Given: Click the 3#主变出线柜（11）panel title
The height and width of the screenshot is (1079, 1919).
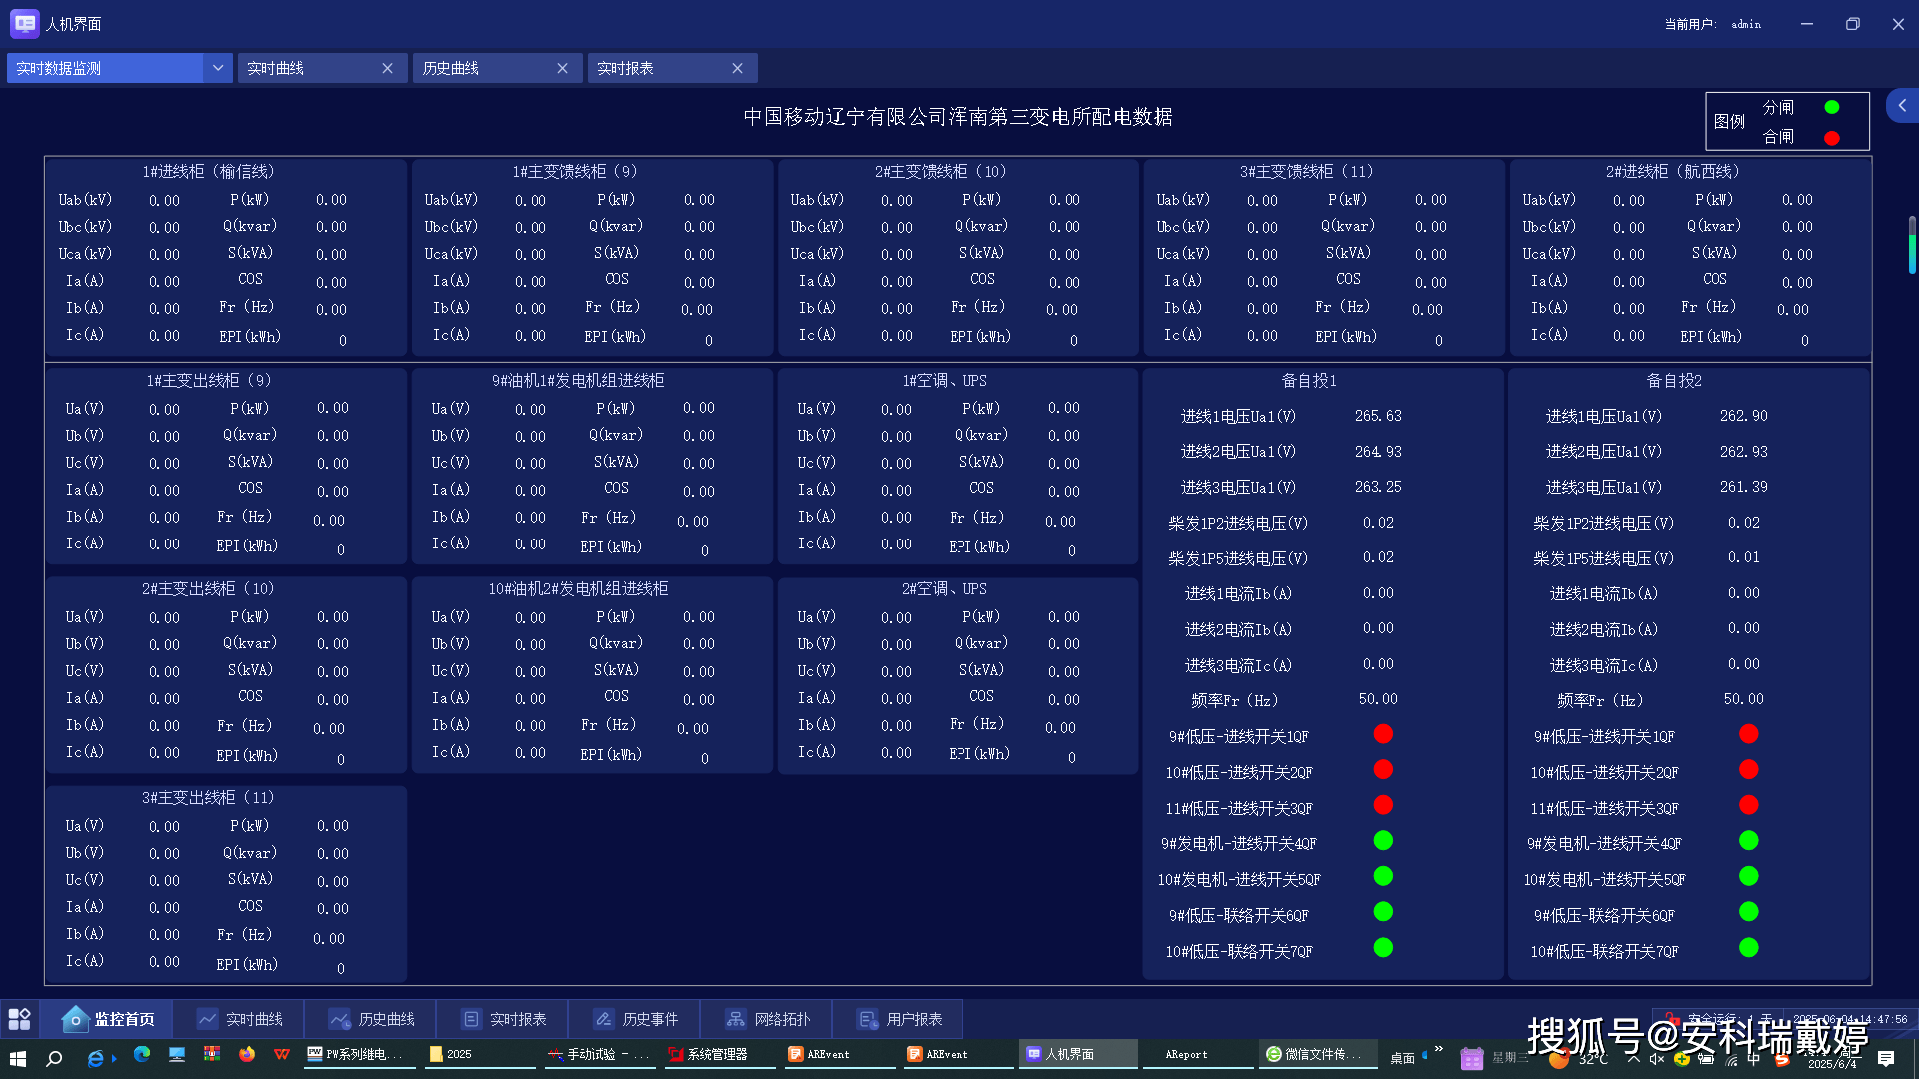Looking at the screenshot, I should click(207, 798).
